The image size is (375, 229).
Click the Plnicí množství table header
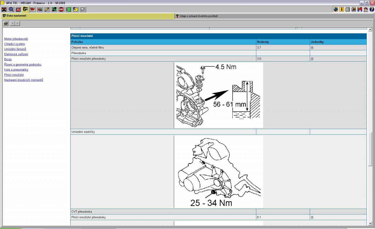(x=219, y=36)
